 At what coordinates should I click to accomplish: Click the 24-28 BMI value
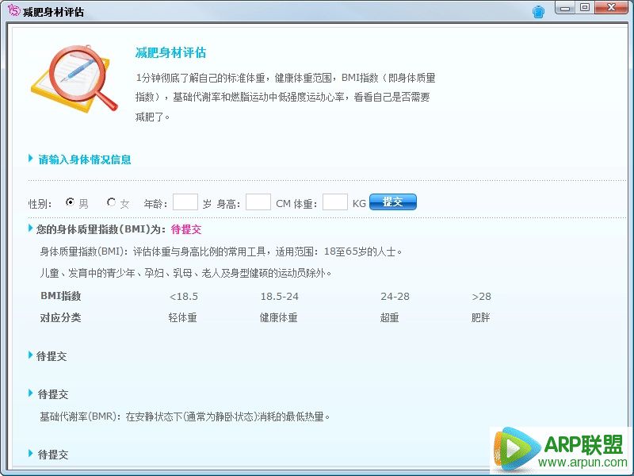[x=395, y=296]
